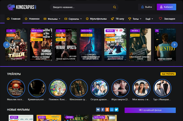Viewport: 183px width, 121px height.
Task: Open Телохранитель на фрилансе poster
Action: tap(115, 45)
